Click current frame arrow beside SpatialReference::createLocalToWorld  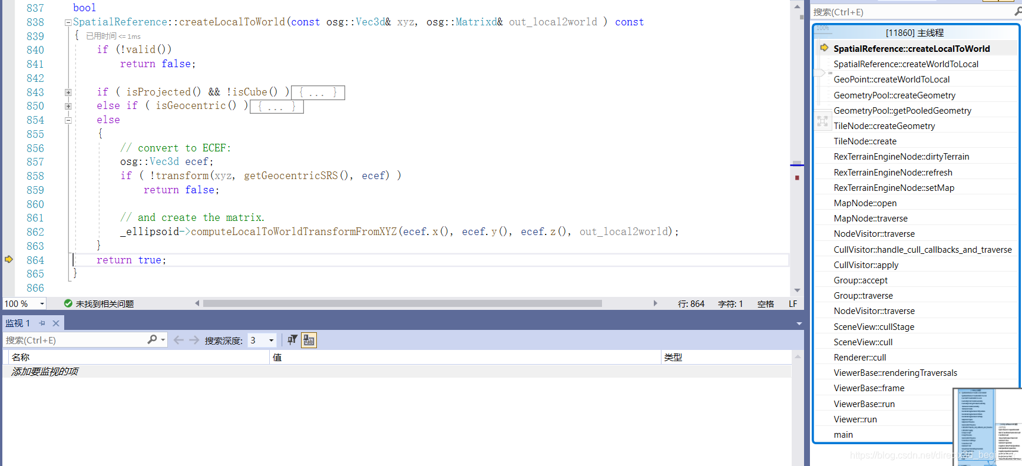coord(824,48)
